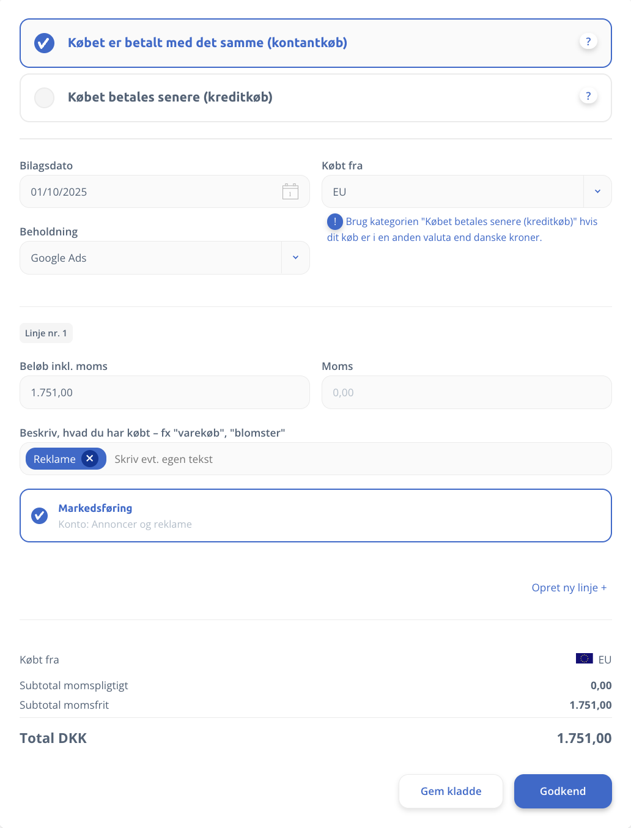
Task: Select the kontantkøb payment radio button
Action: click(44, 43)
